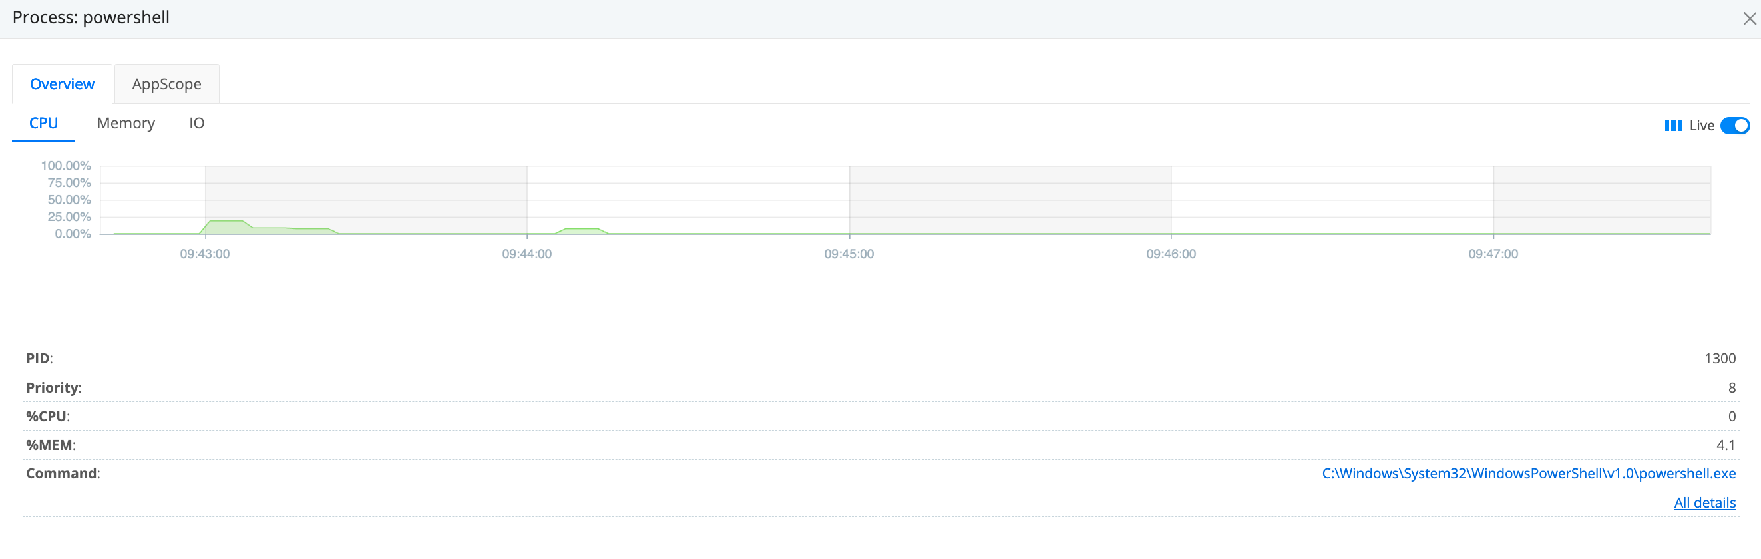1761x559 pixels.
Task: Click the 09:47:00 time axis label
Action: click(1492, 254)
